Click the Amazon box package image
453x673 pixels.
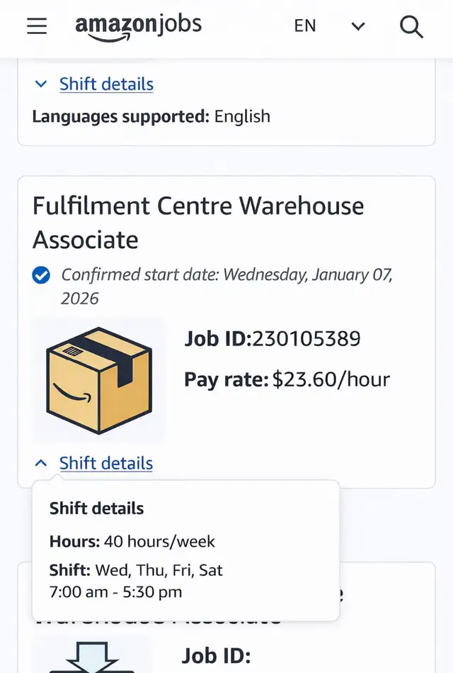tap(99, 379)
